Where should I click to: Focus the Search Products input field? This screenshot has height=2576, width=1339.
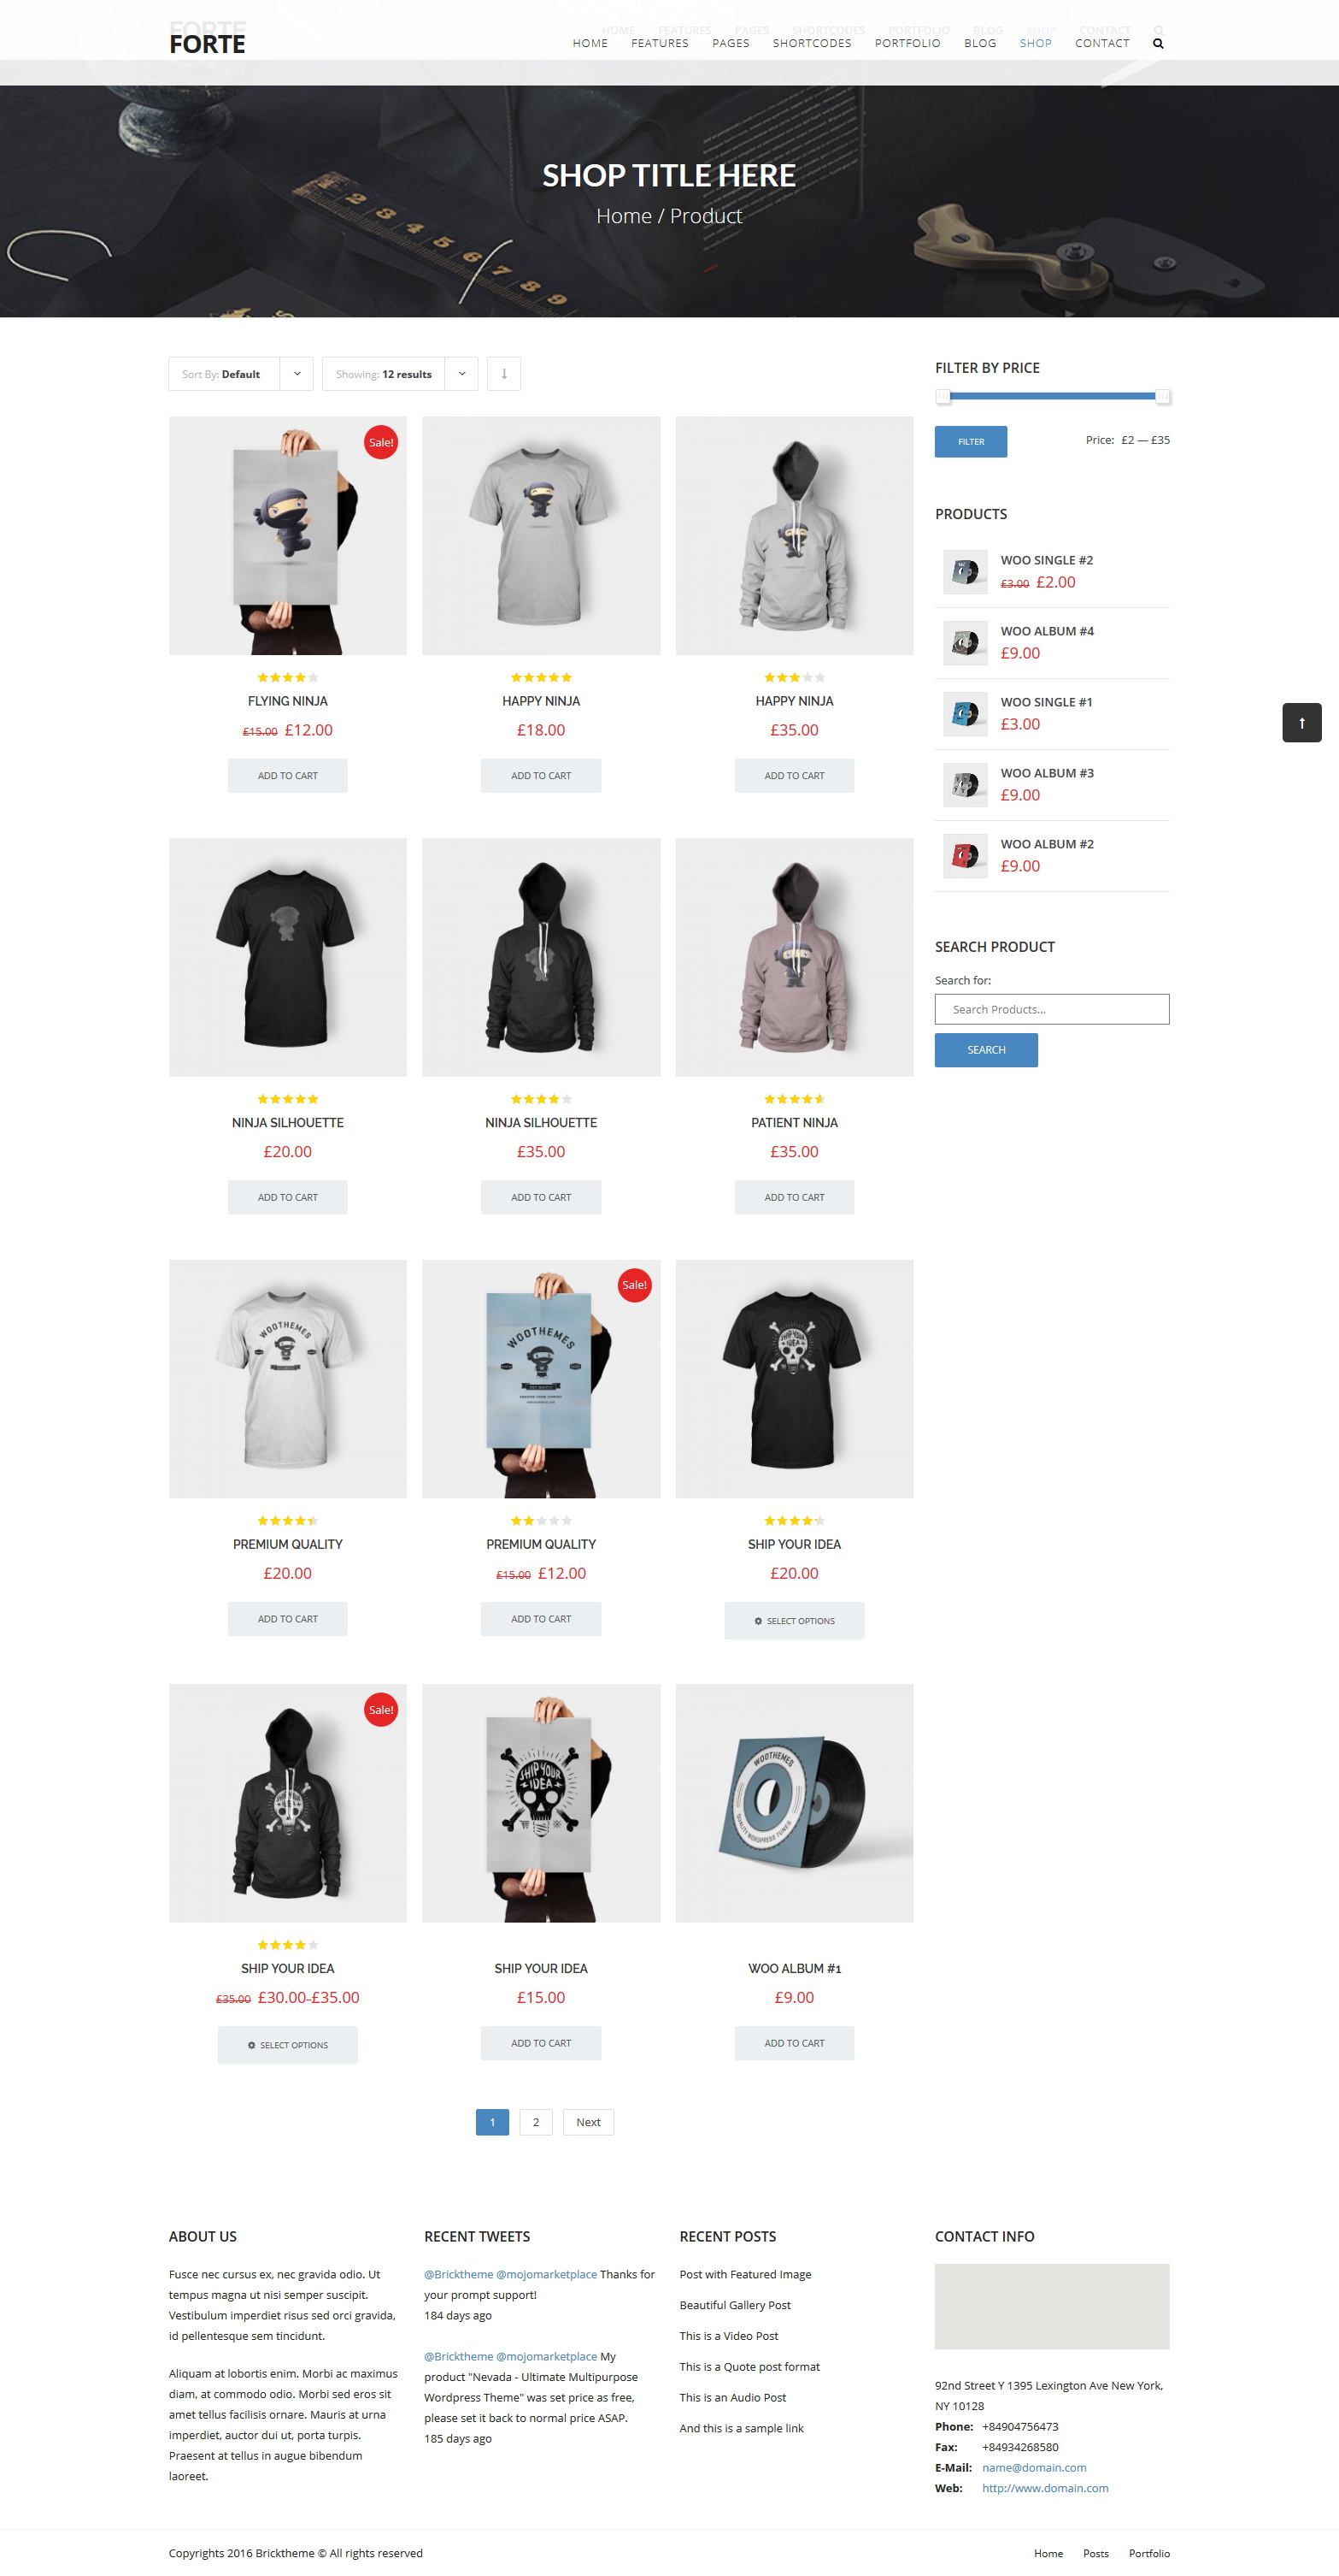tap(1051, 1009)
